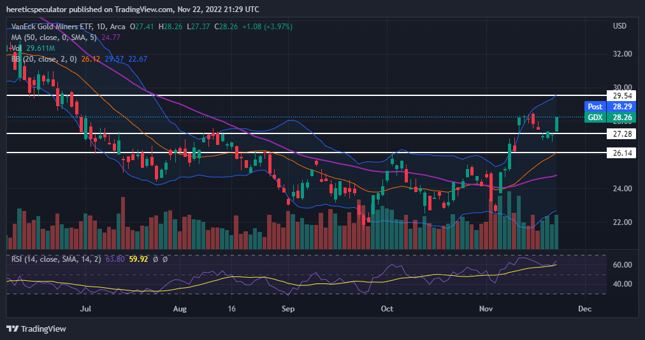This screenshot has width=645, height=340.
Task: Click the Oct label on time axis
Action: pos(387,309)
